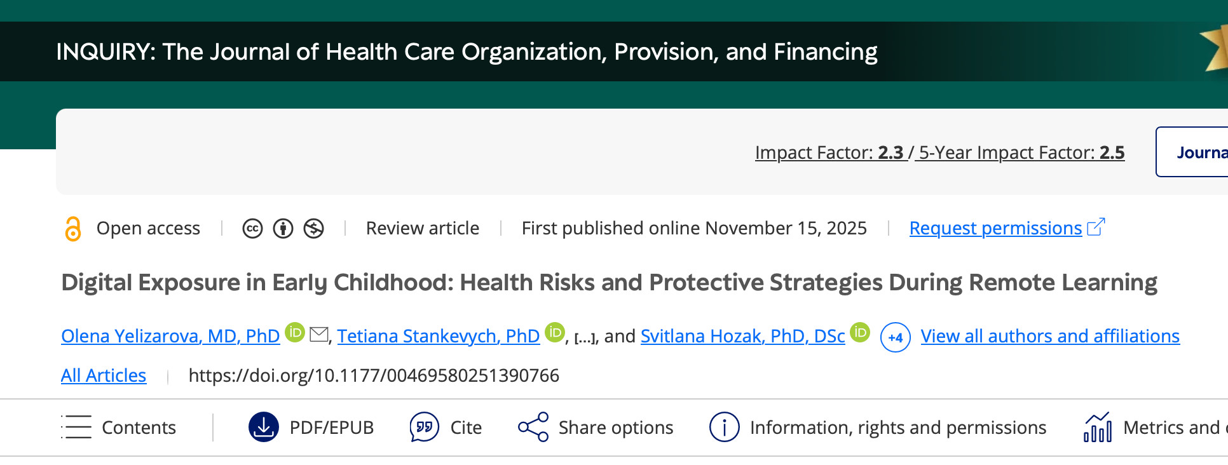Click the Creative Commons CC license icon

(252, 229)
